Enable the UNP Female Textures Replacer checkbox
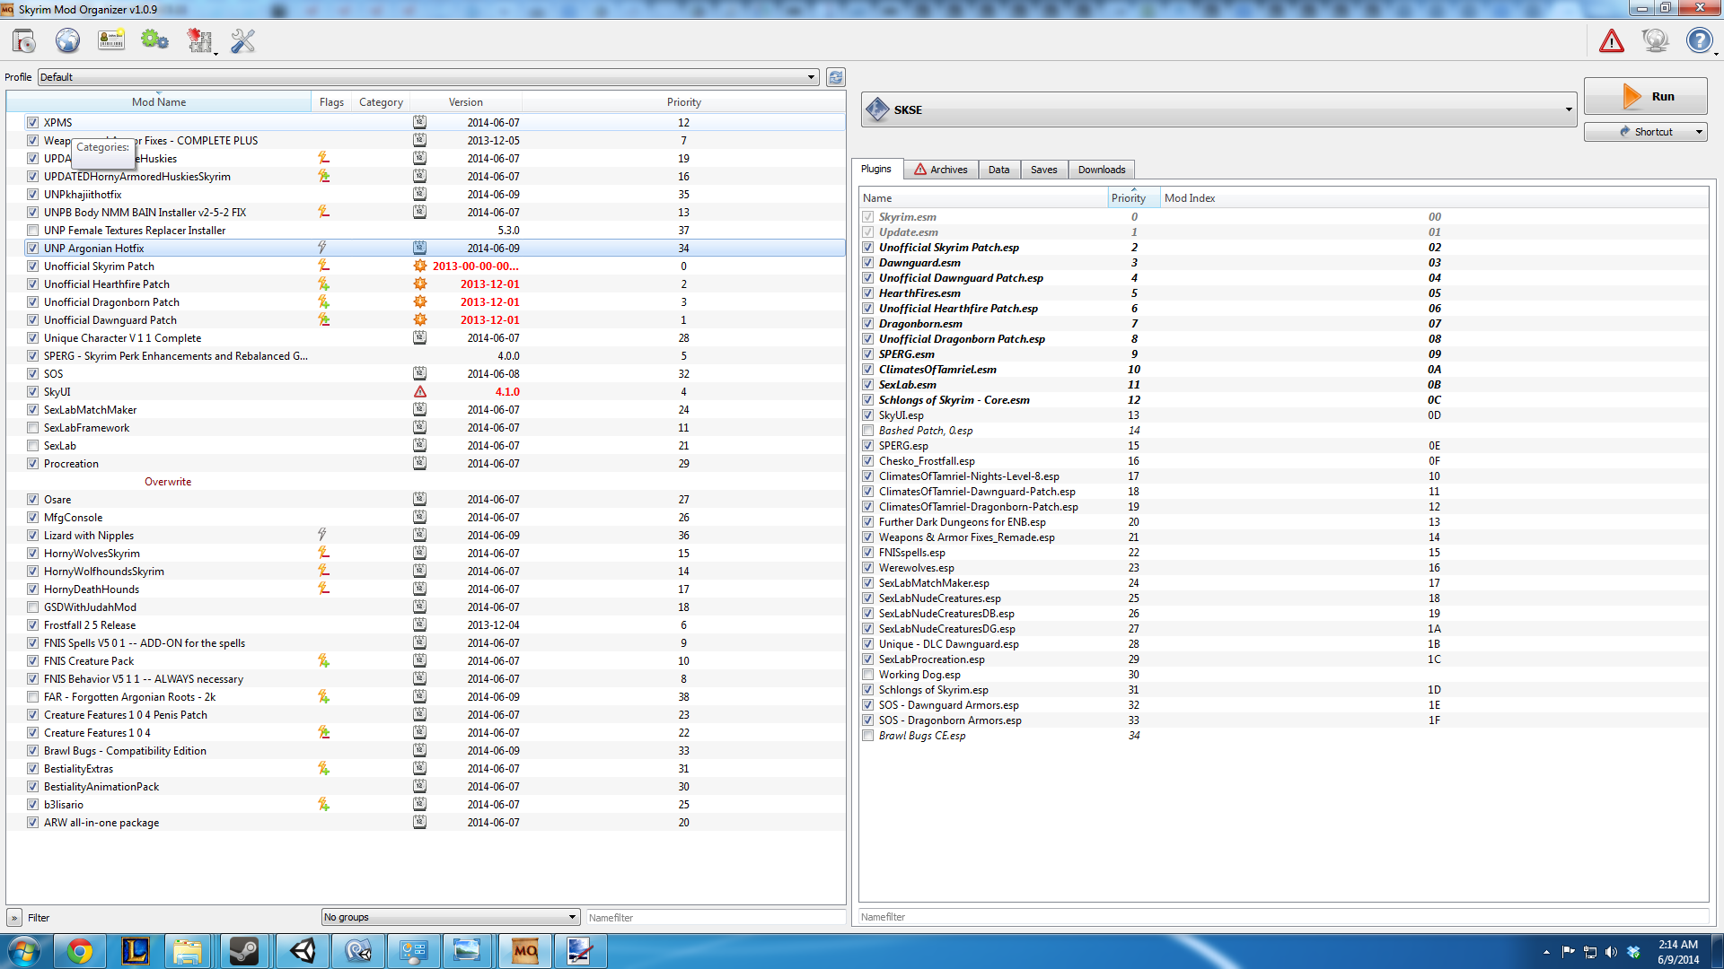 (x=32, y=231)
